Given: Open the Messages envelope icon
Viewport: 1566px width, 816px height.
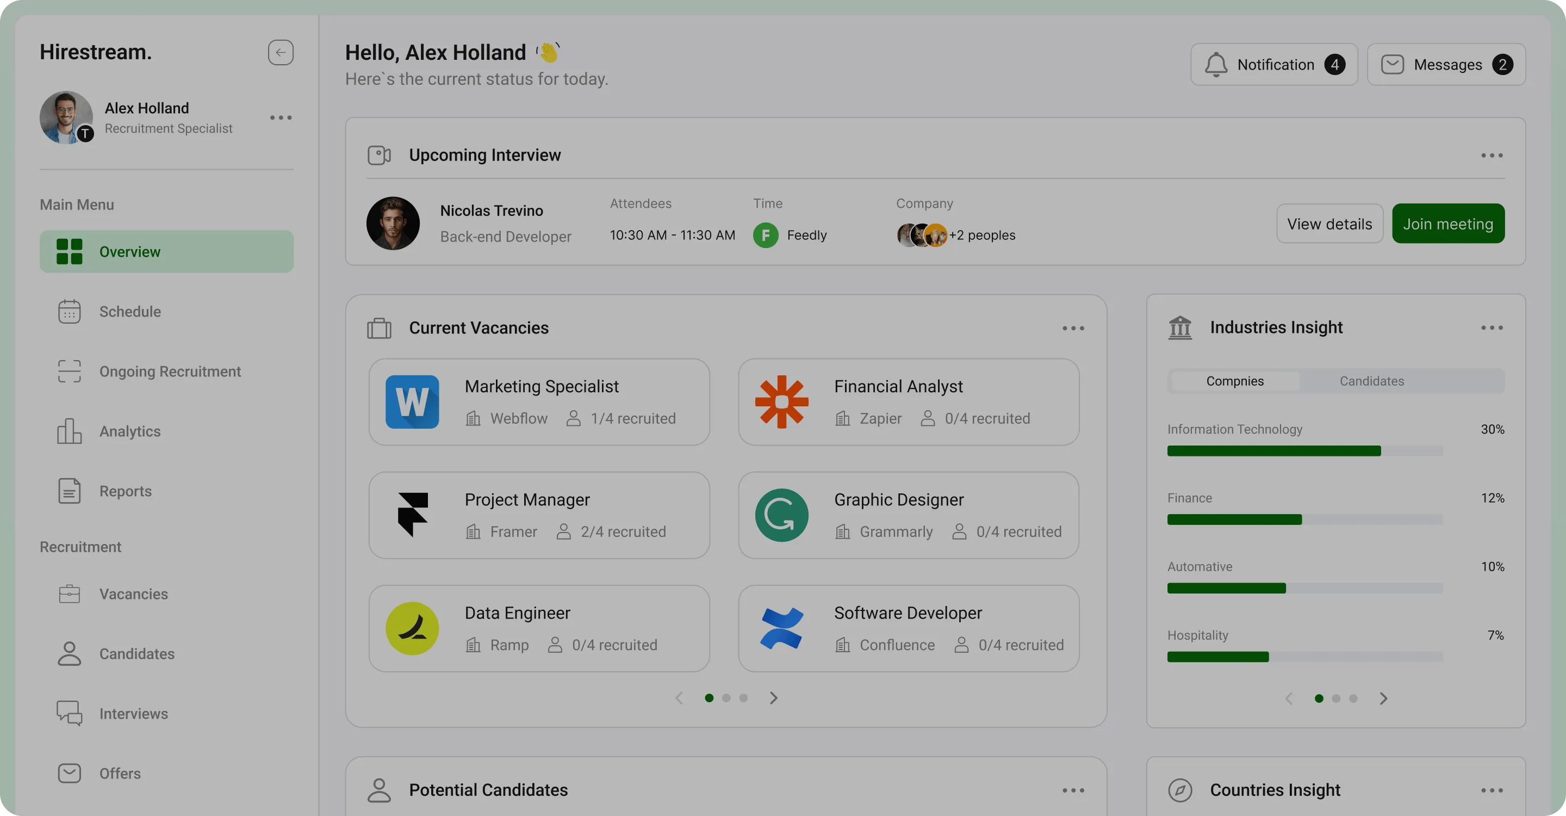Looking at the screenshot, I should [x=1392, y=64].
